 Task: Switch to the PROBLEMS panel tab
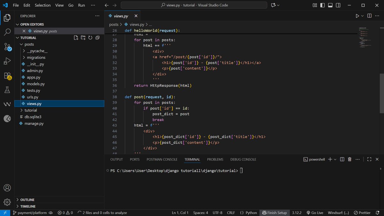click(215, 159)
